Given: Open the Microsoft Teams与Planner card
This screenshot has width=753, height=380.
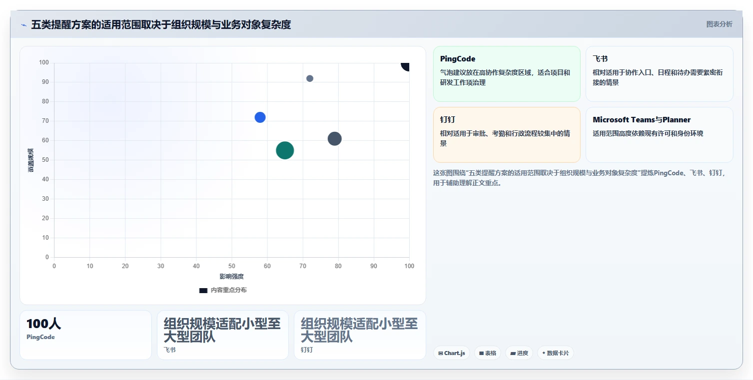Looking at the screenshot, I should pos(659,135).
